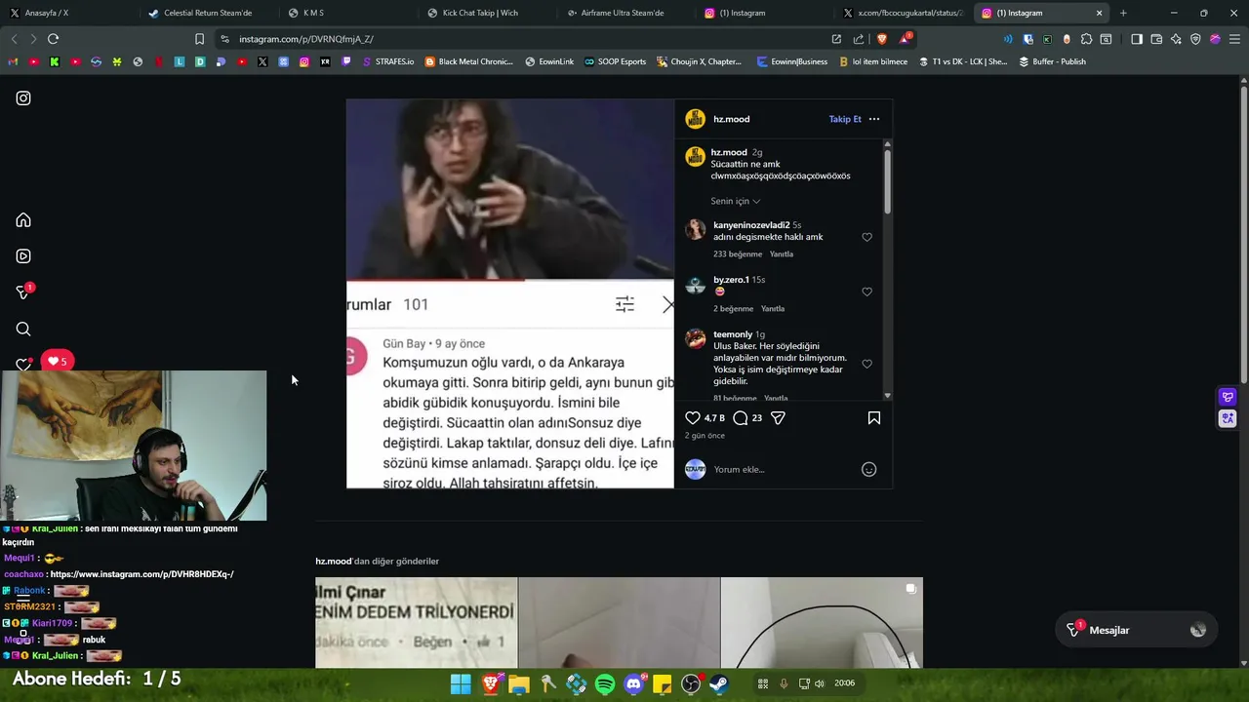Open 'STRAFES.io' bookmark

point(387,61)
